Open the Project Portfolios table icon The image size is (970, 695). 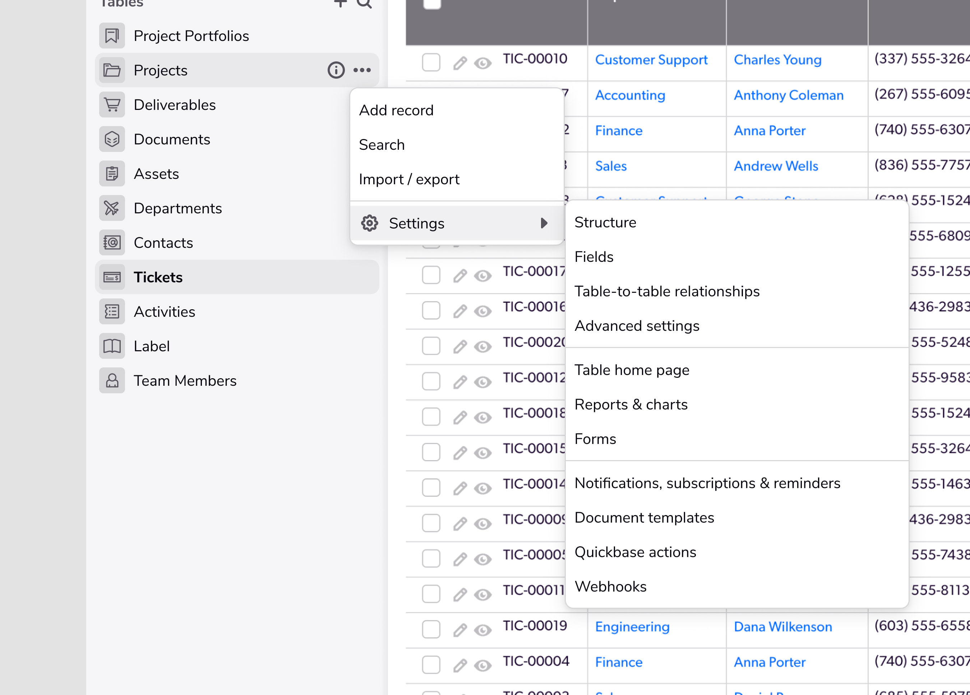point(112,36)
